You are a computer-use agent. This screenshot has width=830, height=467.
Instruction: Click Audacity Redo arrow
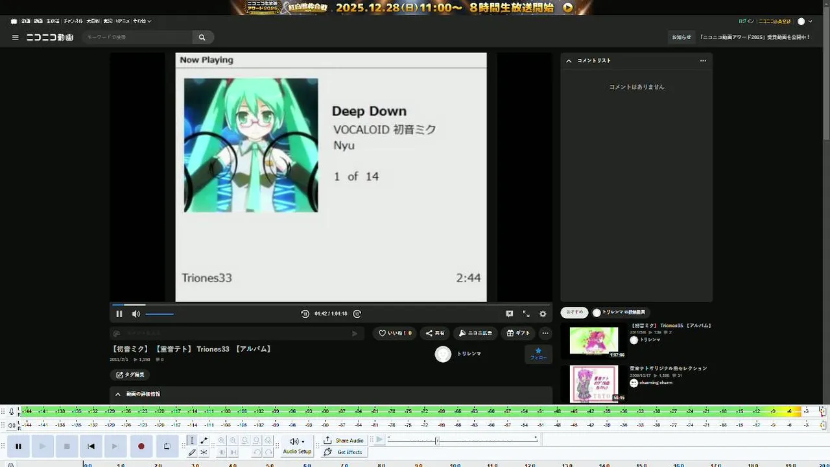click(x=268, y=452)
